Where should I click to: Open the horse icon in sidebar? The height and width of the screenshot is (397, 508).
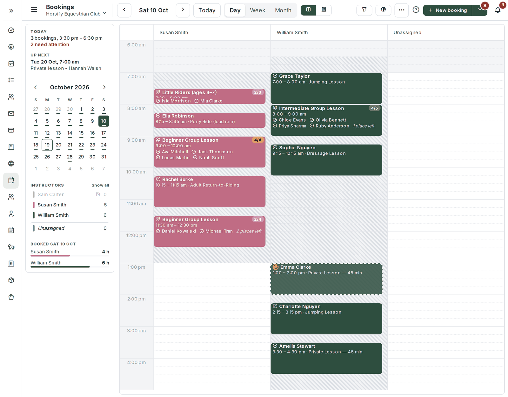11,247
